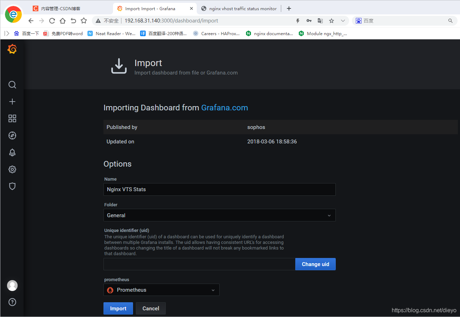Go back in browser history
Viewport: 460px width, 317px height.
31,21
